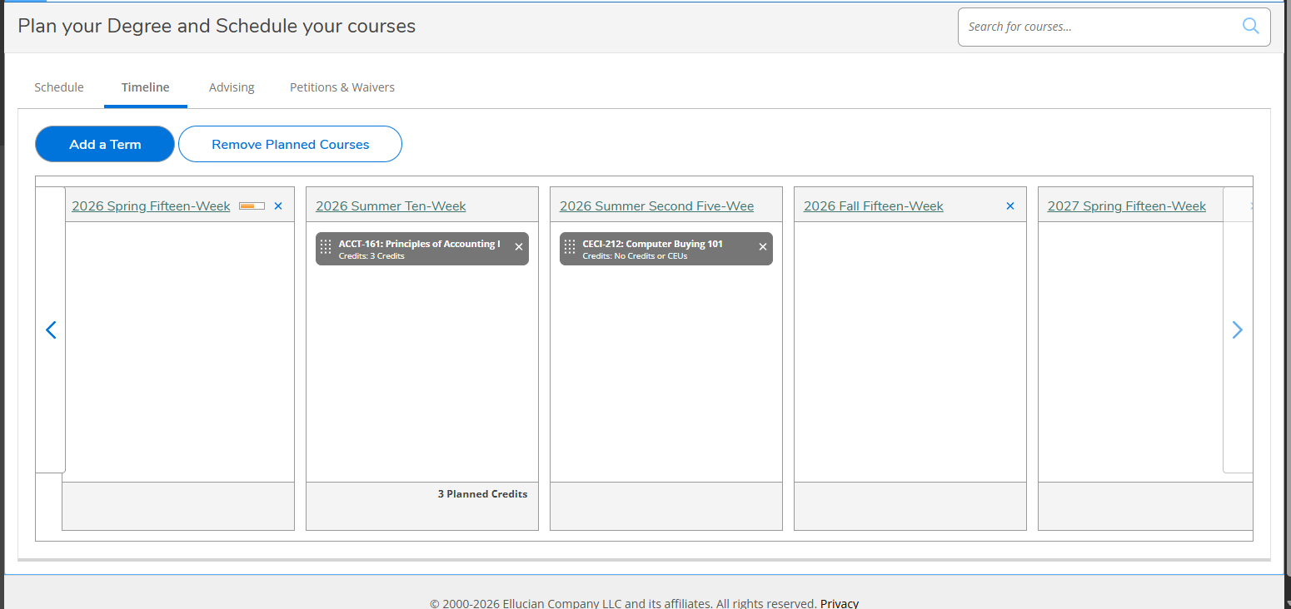The image size is (1291, 609).
Task: Click the Remove Planned Courses button
Action: (x=290, y=144)
